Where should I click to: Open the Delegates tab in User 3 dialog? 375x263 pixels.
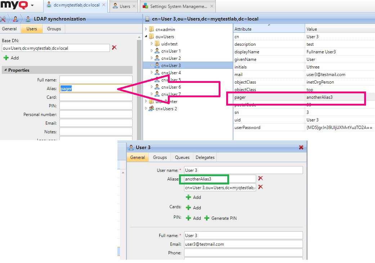[x=205, y=157]
